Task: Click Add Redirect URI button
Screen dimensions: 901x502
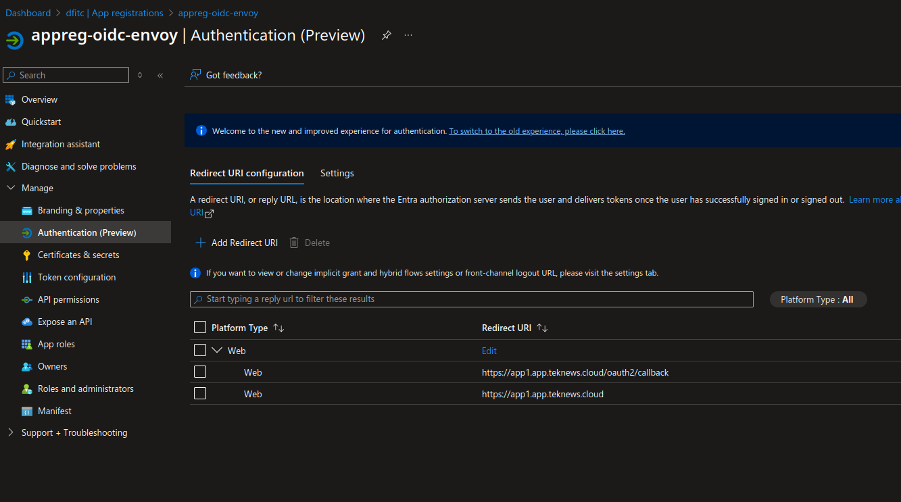Action: (237, 243)
